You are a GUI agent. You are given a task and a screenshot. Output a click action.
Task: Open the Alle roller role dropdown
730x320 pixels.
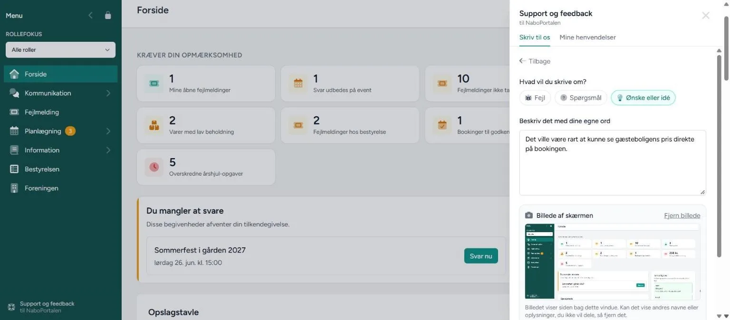[61, 50]
